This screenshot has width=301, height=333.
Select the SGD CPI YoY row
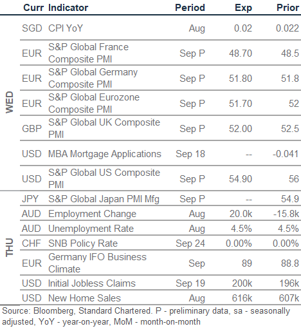[160, 28]
